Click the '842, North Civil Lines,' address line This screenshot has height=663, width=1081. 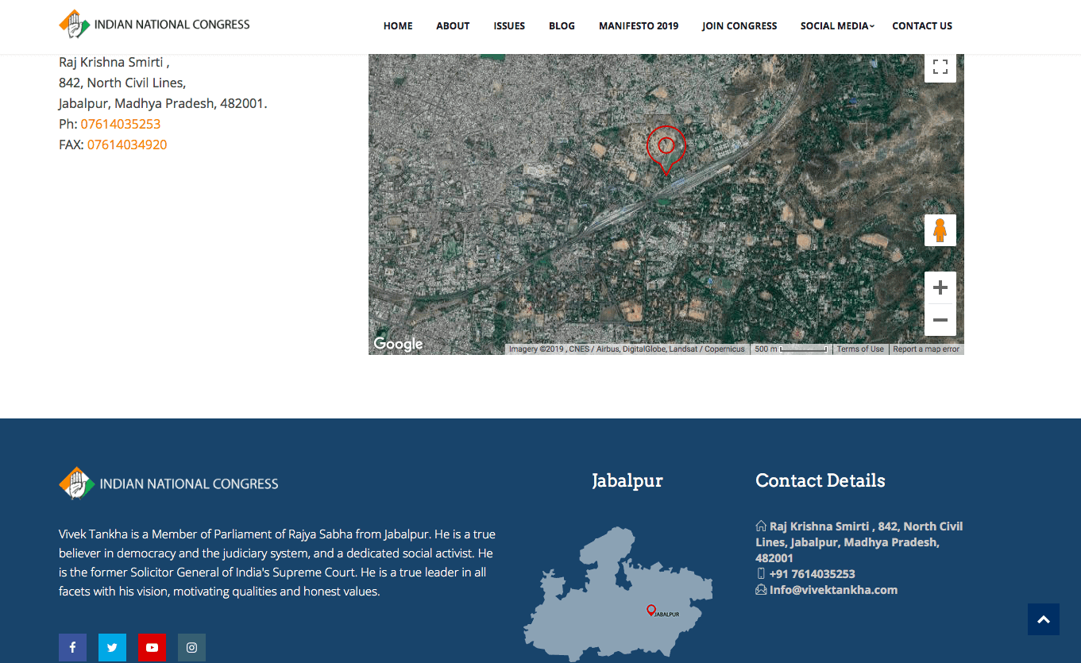[122, 83]
